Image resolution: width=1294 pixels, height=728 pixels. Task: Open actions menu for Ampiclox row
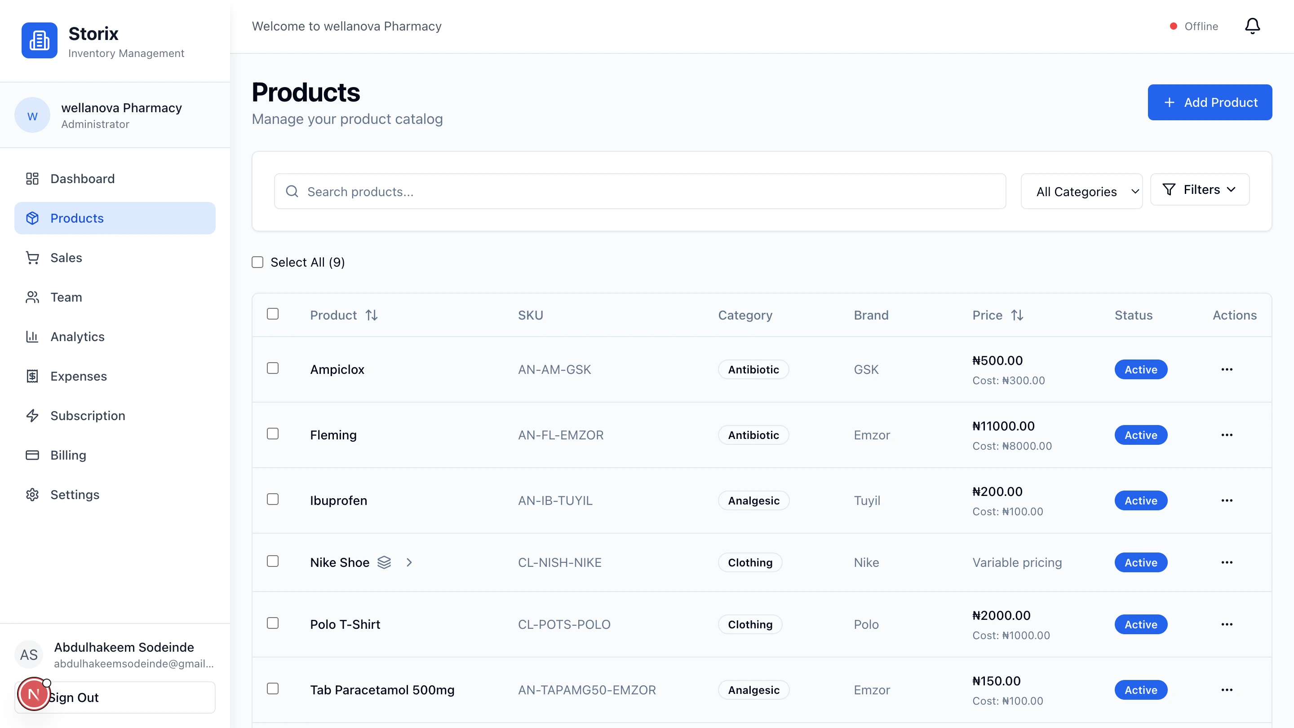click(x=1226, y=369)
